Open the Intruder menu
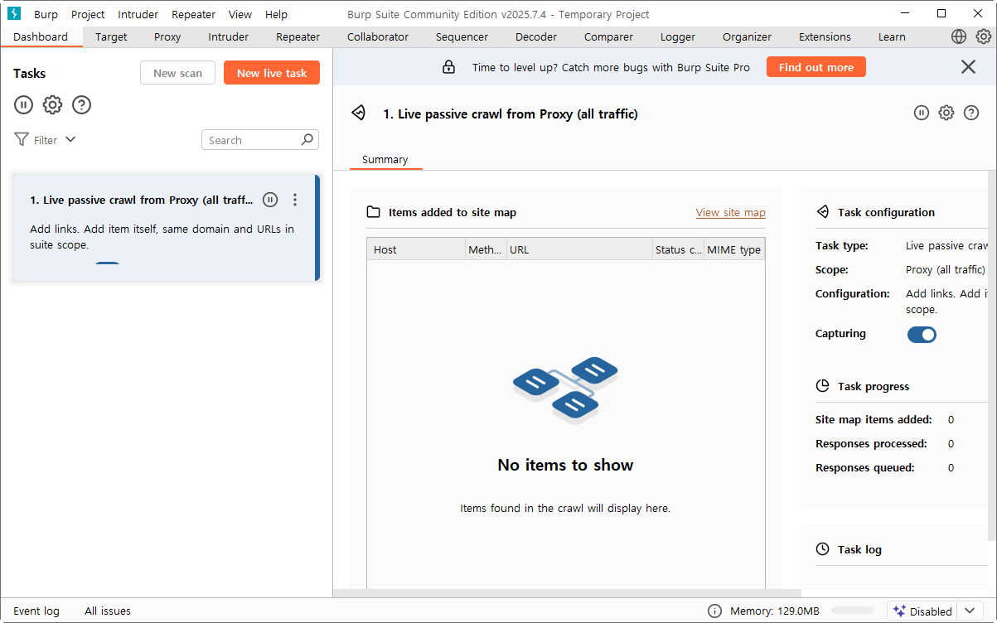Viewport: 997px width, 623px height. (138, 14)
